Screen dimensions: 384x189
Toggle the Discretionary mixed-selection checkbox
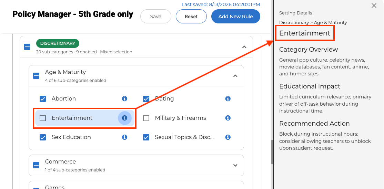coord(27,47)
